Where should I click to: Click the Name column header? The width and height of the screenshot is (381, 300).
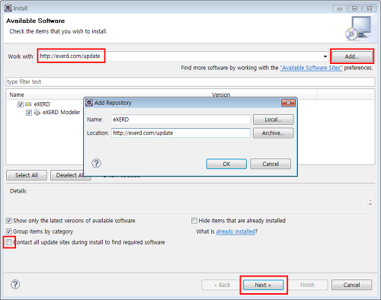click(x=107, y=94)
